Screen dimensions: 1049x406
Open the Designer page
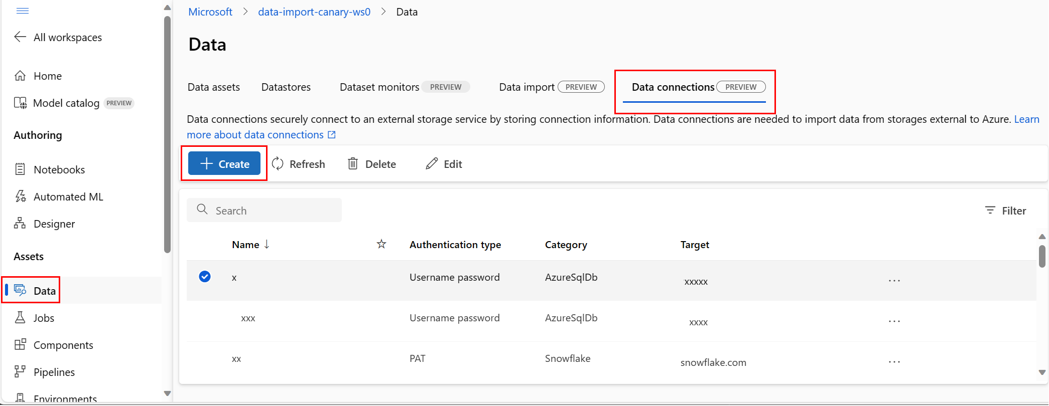[x=54, y=224]
